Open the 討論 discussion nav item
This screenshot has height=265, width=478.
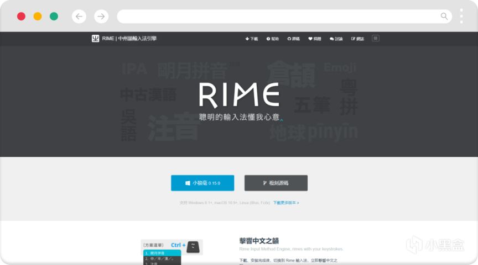(336, 39)
